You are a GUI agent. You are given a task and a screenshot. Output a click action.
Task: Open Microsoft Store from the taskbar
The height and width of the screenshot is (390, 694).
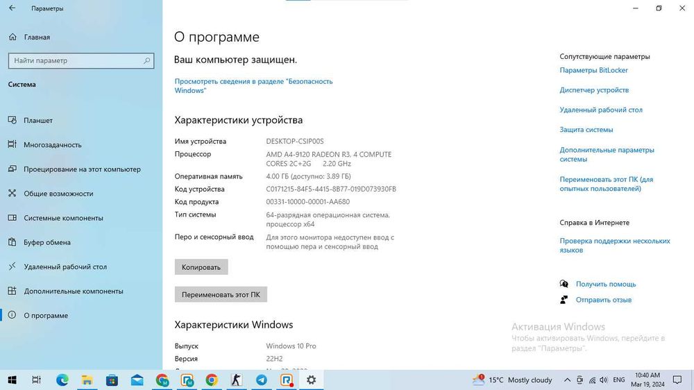(112, 380)
